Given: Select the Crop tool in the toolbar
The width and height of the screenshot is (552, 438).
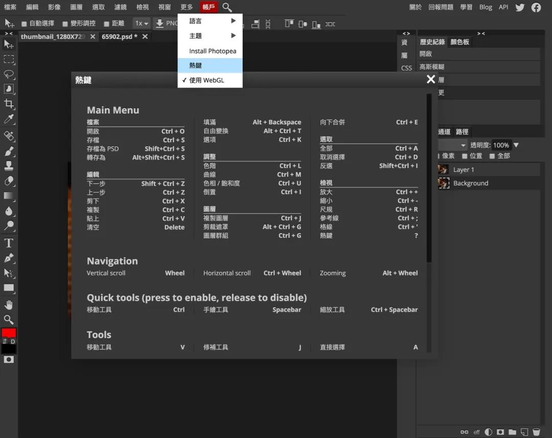Looking at the screenshot, I should pyautogui.click(x=8, y=104).
